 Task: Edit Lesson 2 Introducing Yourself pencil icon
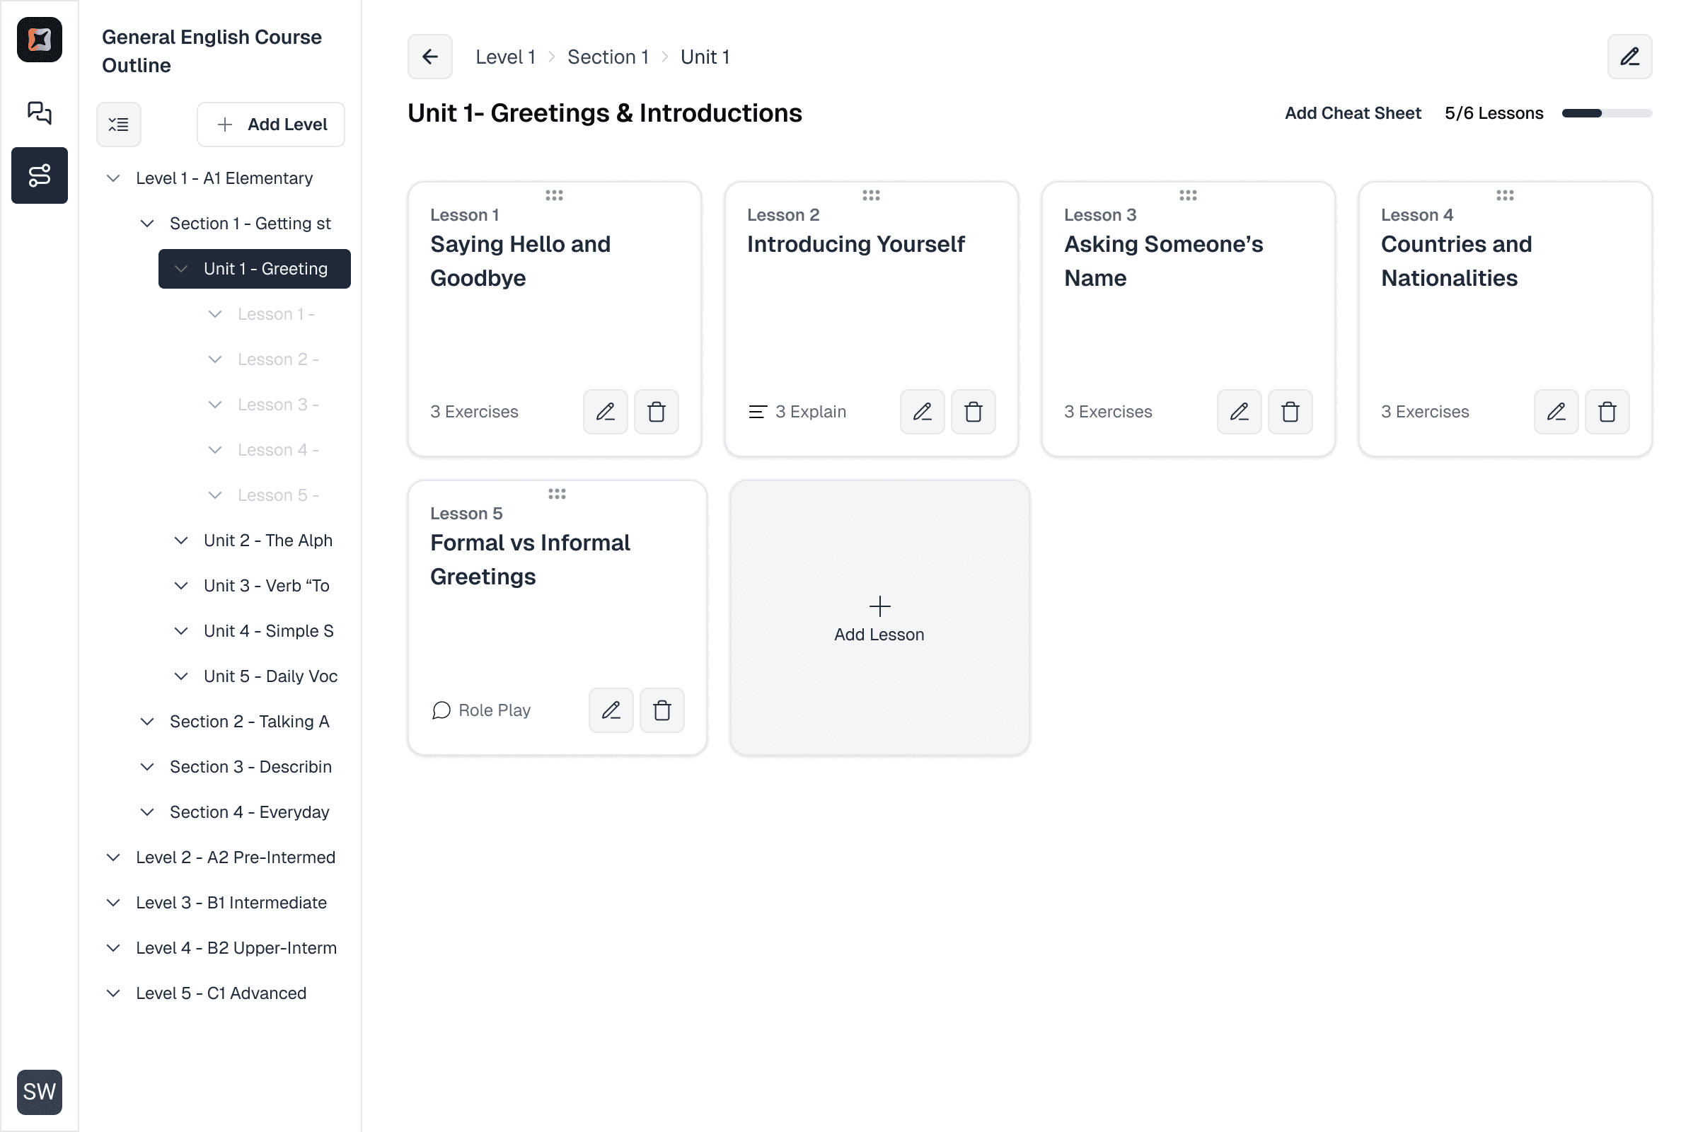click(x=922, y=412)
